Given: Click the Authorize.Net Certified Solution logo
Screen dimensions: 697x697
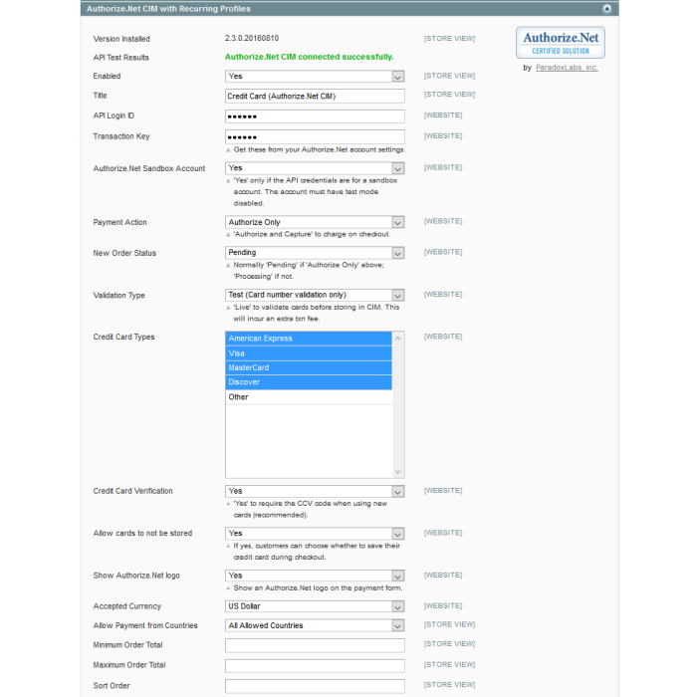Looking at the screenshot, I should [x=560, y=43].
